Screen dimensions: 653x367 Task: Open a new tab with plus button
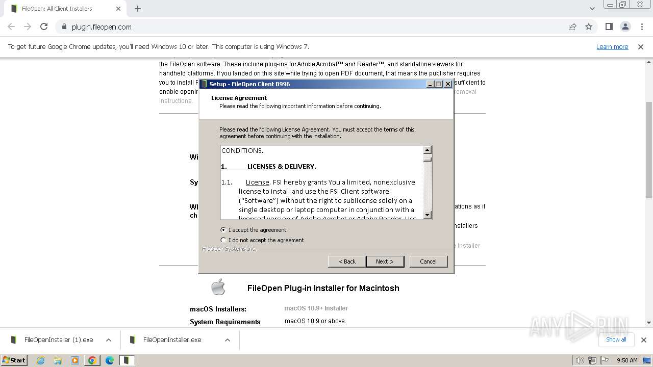(x=138, y=9)
